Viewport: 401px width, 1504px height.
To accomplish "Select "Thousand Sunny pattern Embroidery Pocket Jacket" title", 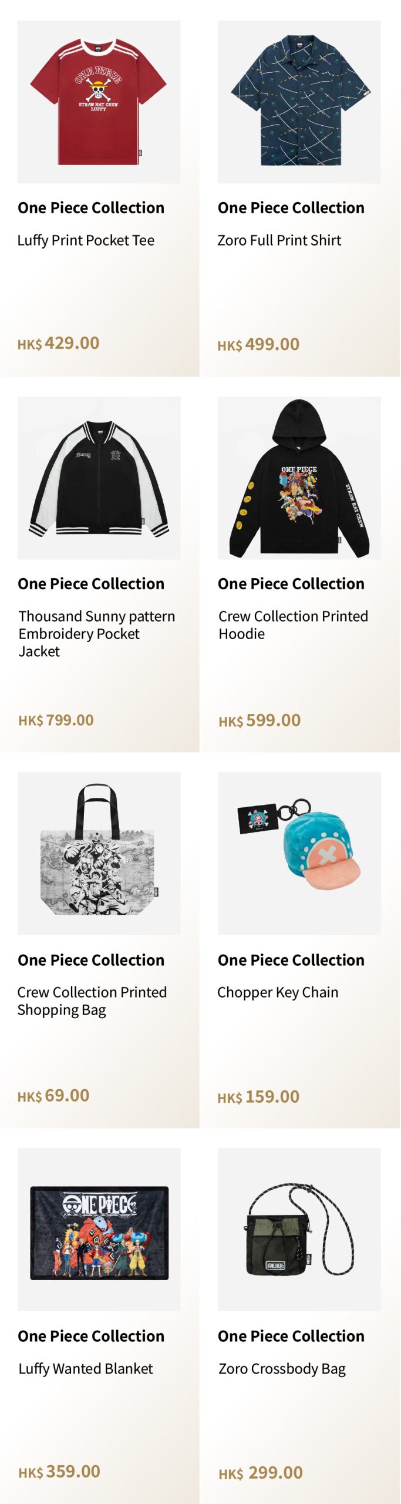I will click(97, 633).
